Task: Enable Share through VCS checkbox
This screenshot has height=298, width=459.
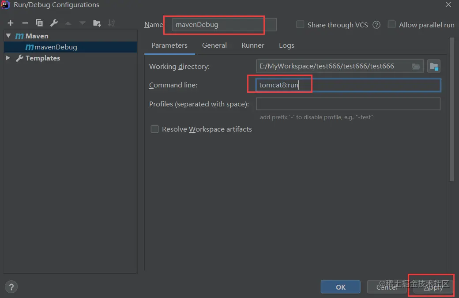Action: pos(300,25)
